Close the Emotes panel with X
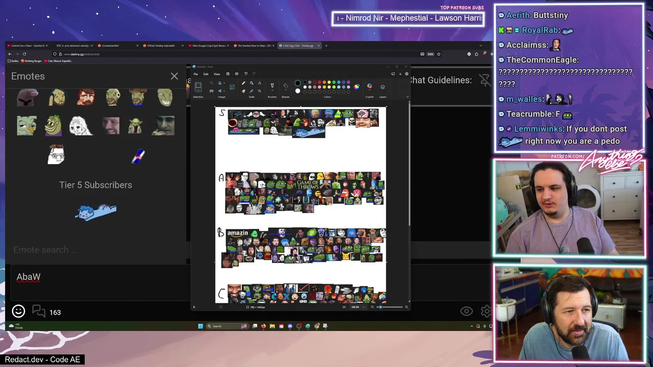653x367 pixels. click(x=174, y=76)
